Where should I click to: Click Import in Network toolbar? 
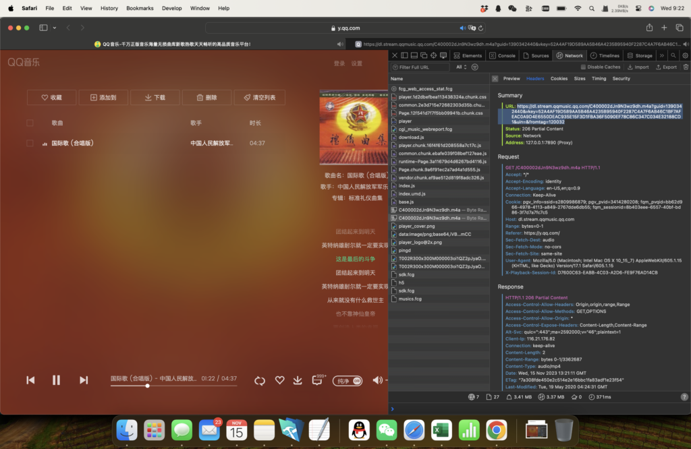(638, 67)
